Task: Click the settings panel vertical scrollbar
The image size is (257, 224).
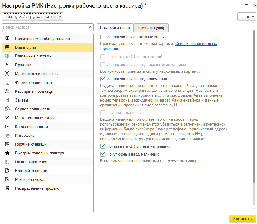Action: click(254, 106)
